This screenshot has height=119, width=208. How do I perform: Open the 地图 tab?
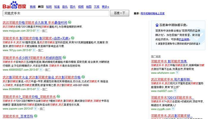point(89,7)
